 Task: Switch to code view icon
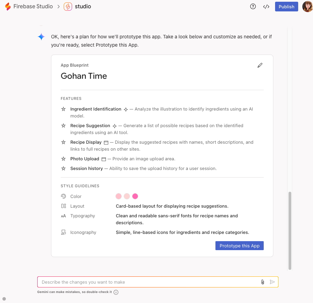(x=266, y=7)
